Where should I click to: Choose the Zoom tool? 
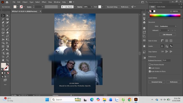pos(7,60)
